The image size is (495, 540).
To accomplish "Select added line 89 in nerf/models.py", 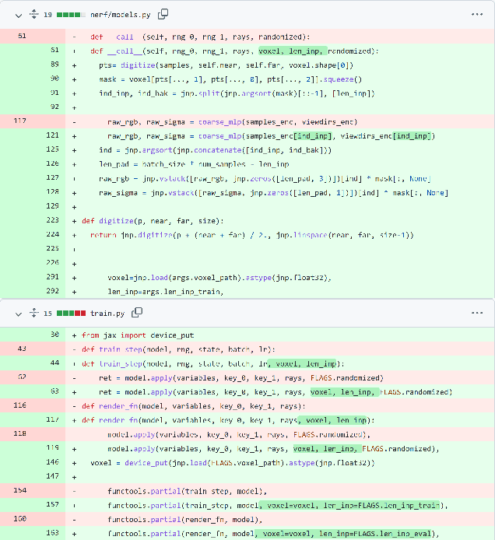I will [54, 65].
